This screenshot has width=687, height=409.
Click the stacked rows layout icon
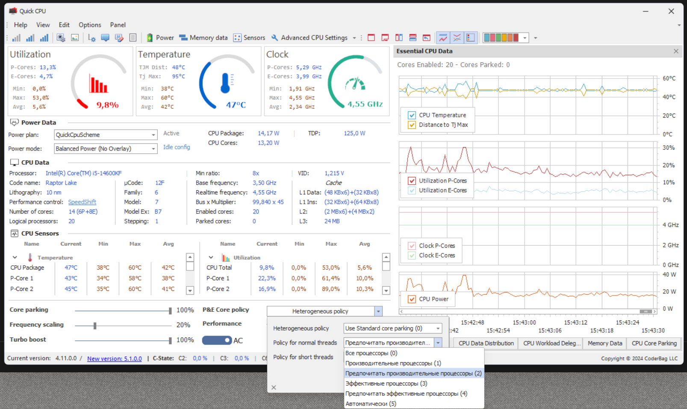point(413,38)
